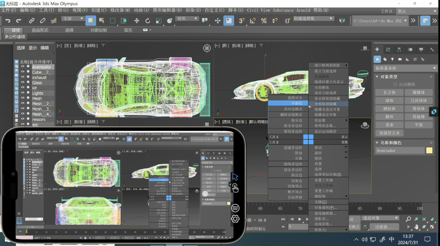Open the Modify panel tab icon
The image size is (440, 246).
pyautogui.click(x=388, y=50)
